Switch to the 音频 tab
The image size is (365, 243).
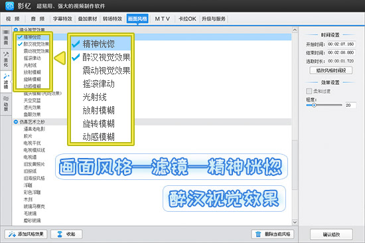click(x=38, y=19)
